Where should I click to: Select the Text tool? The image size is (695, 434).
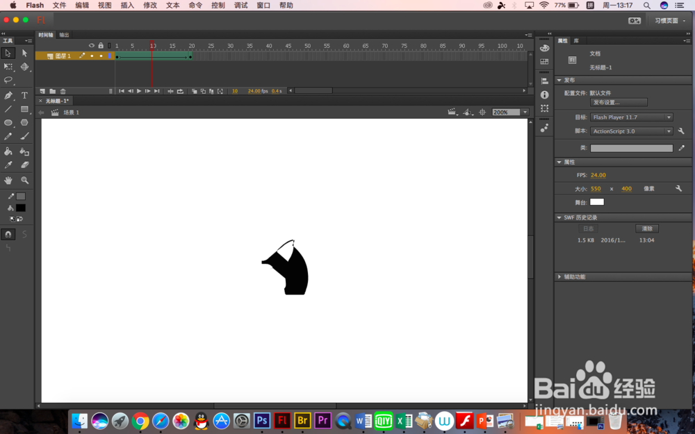tap(25, 95)
